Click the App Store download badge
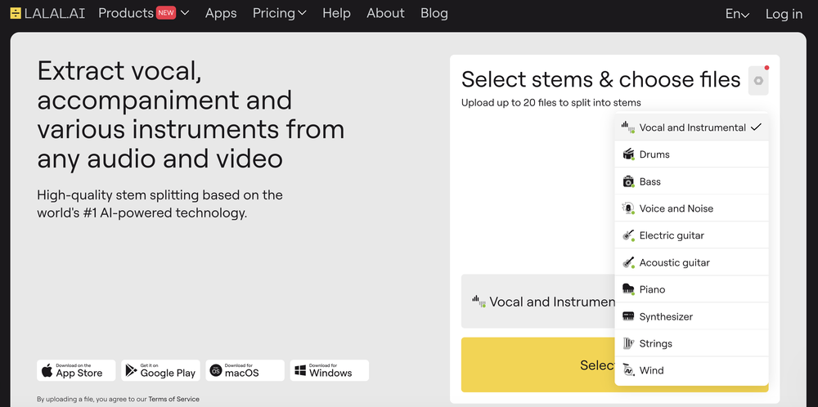 75,370
